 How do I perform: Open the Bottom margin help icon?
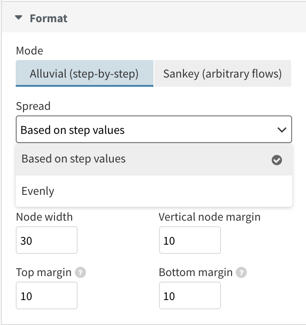coord(241,272)
